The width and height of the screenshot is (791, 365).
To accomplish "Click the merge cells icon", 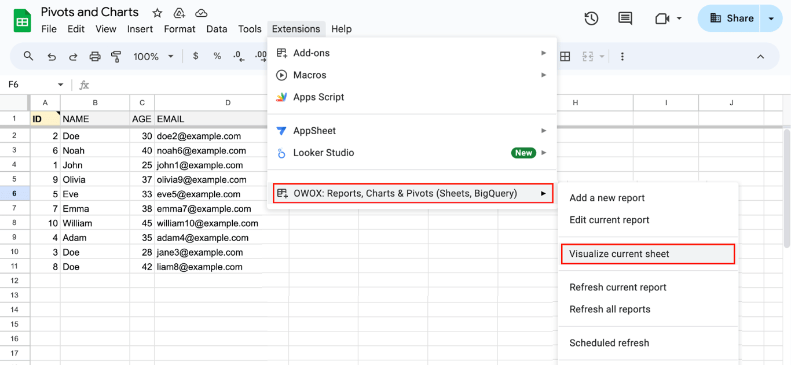I will pyautogui.click(x=588, y=56).
